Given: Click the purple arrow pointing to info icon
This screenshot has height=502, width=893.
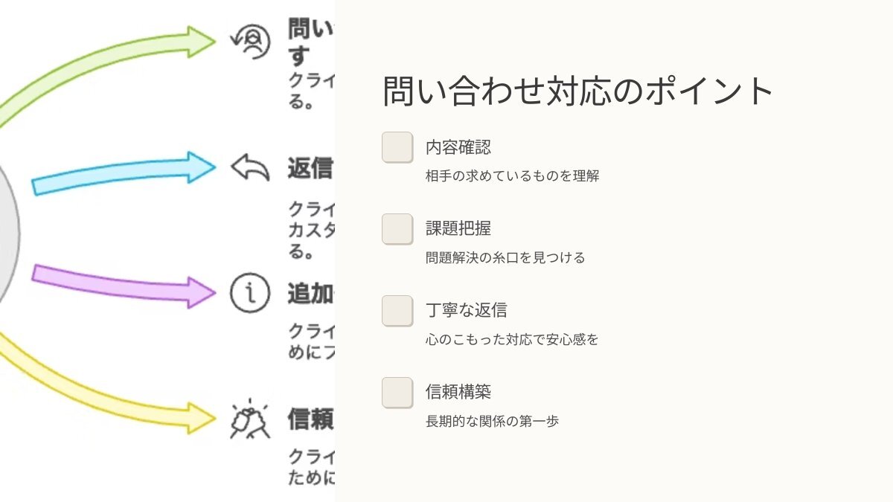Looking at the screenshot, I should tap(124, 284).
